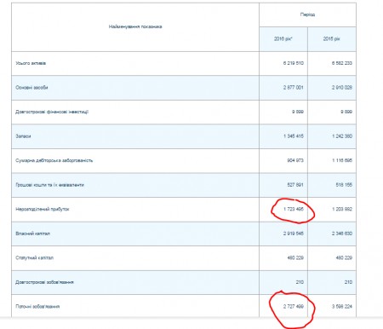Select 2015 value of 'Грошові кошти' row
The height and width of the screenshot is (329, 383).
pyautogui.click(x=344, y=185)
